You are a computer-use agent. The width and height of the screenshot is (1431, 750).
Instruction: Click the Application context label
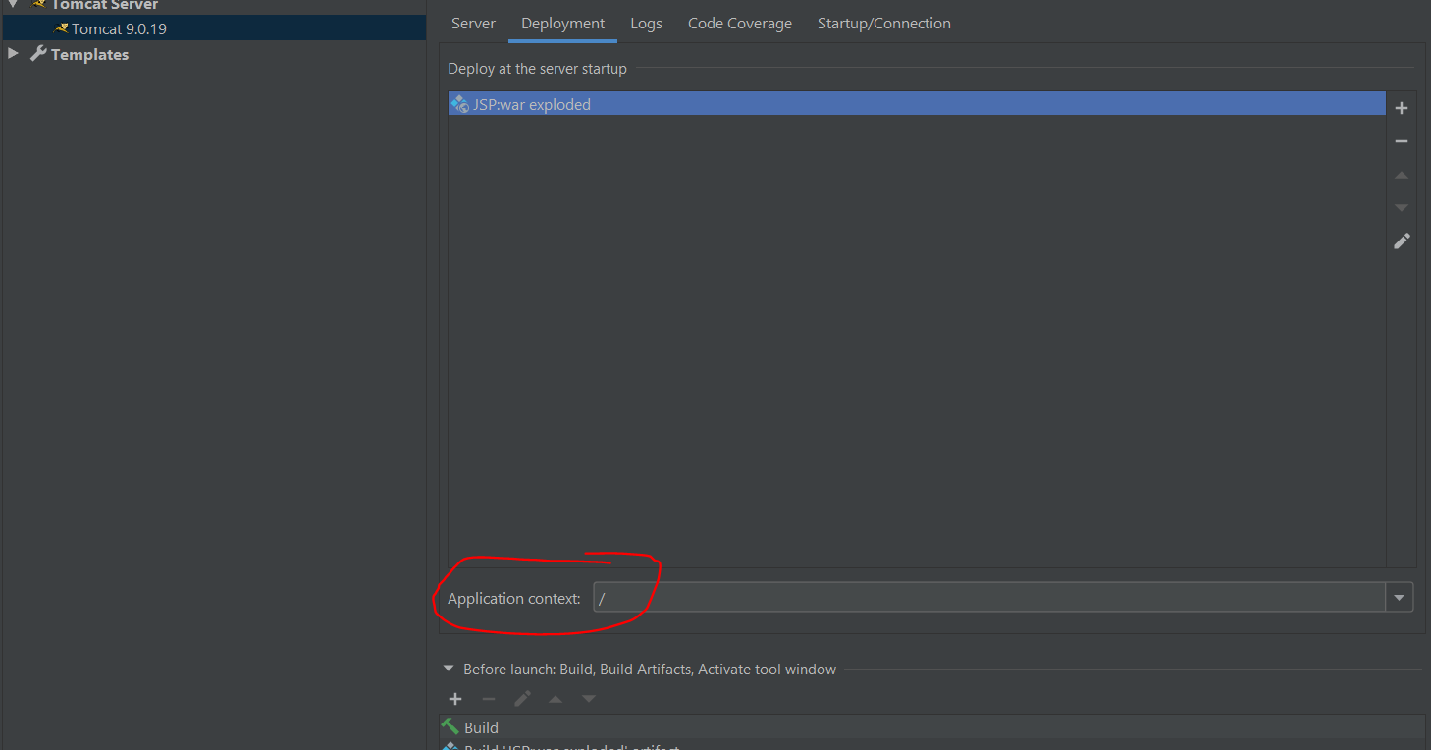tap(514, 598)
